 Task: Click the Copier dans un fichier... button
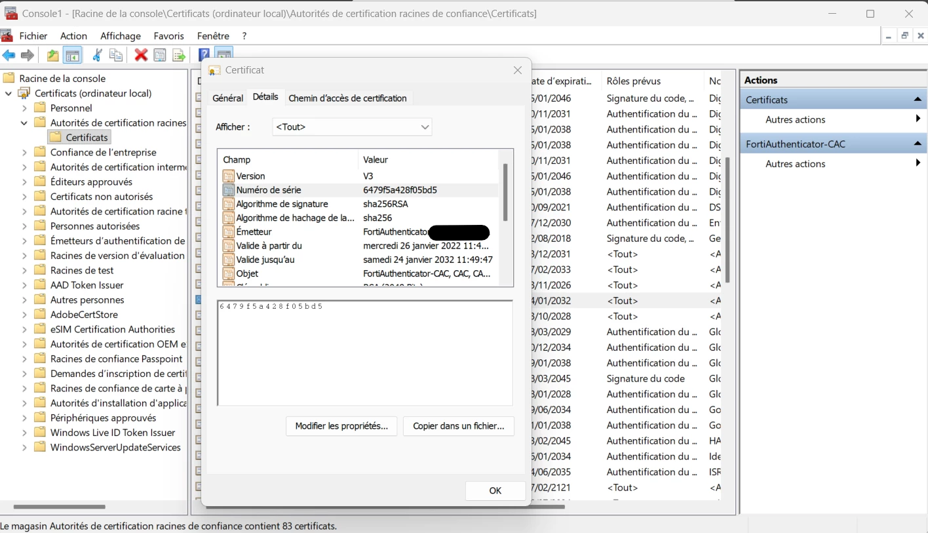coord(458,426)
